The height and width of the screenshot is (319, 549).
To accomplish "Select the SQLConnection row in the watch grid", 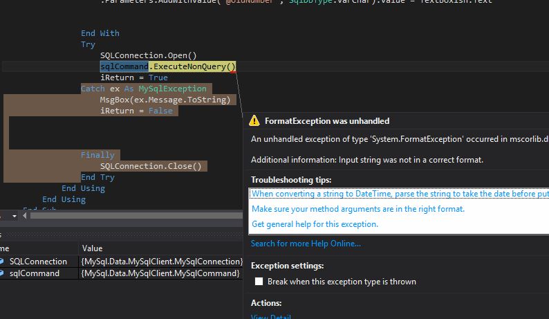I will (121, 262).
